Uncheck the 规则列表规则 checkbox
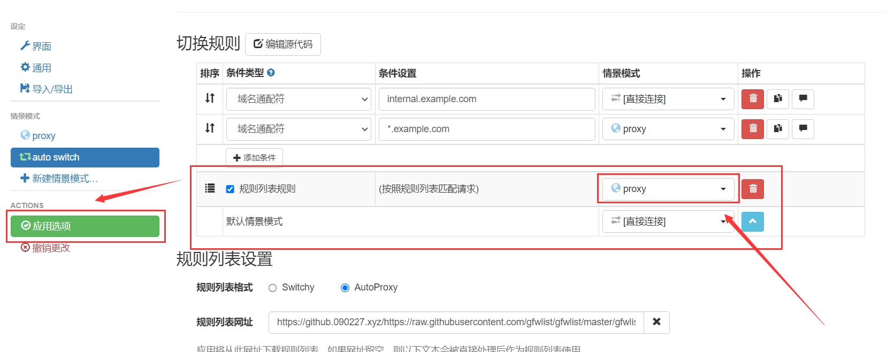 (x=230, y=189)
